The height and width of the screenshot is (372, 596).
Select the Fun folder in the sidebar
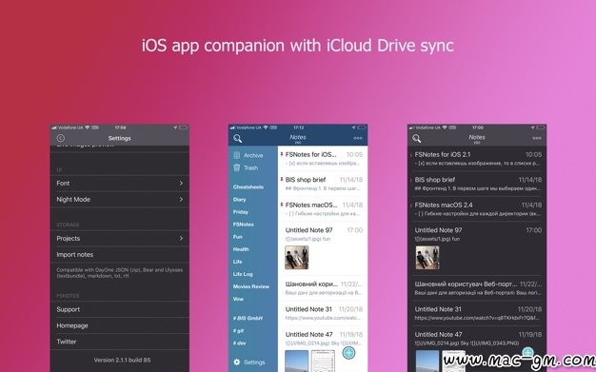pos(238,237)
